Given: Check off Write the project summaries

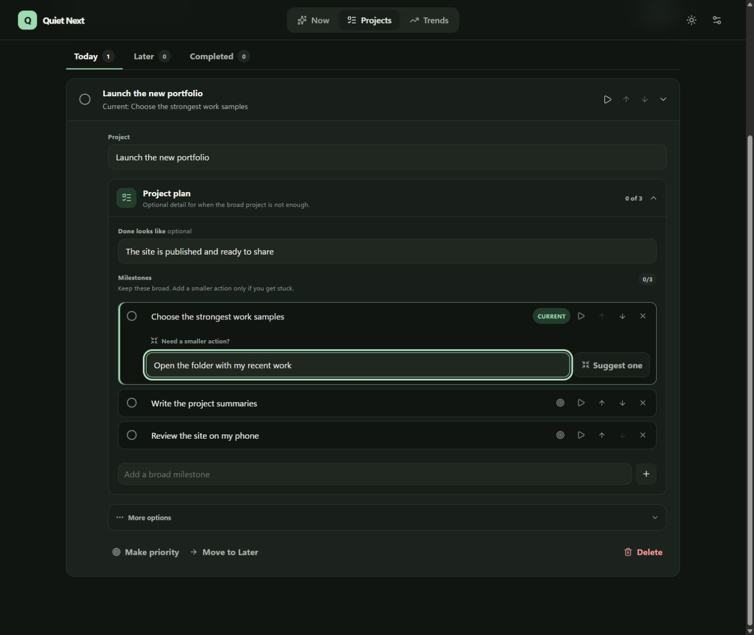Looking at the screenshot, I should (132, 403).
